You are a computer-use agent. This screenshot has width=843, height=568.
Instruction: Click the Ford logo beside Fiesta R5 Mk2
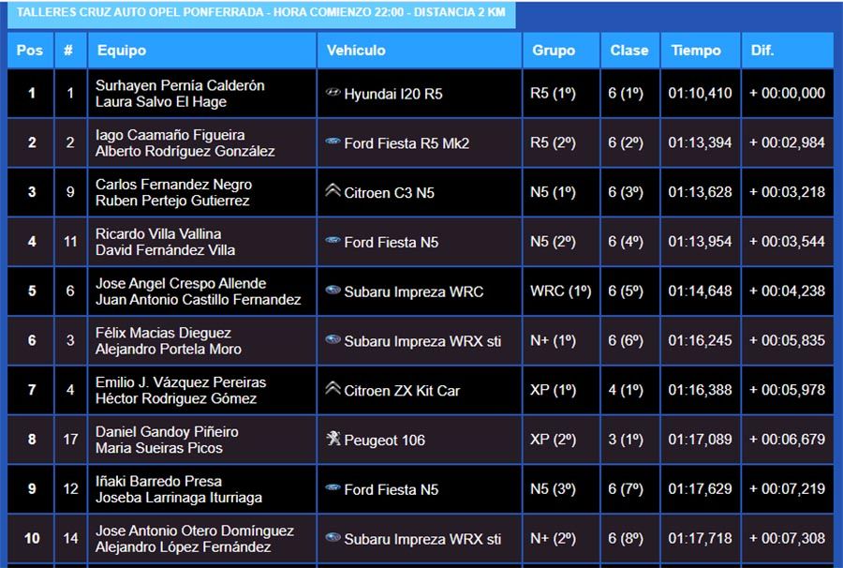[x=333, y=142]
